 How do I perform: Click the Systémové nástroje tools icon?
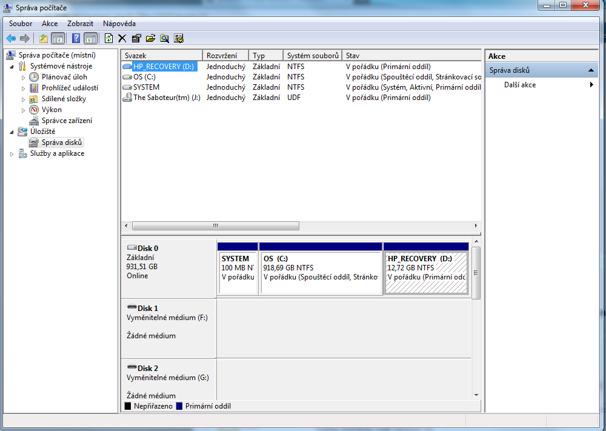(x=22, y=66)
